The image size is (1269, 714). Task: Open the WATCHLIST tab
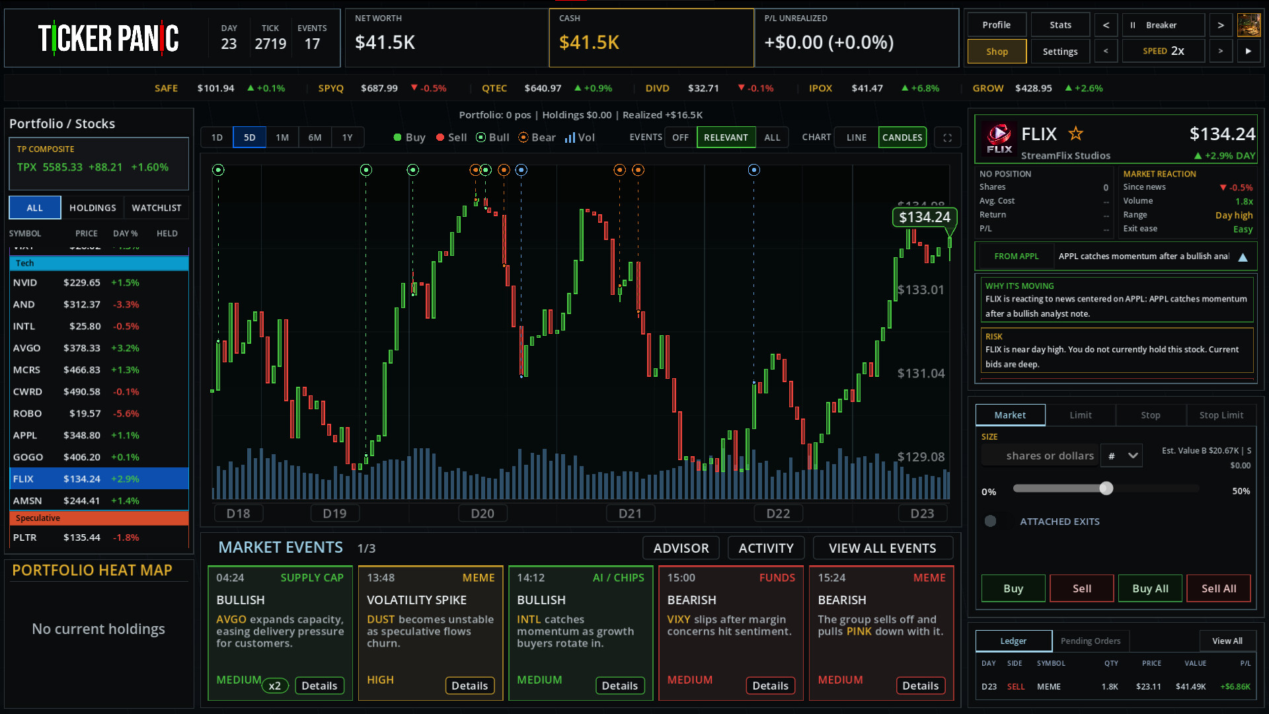(156, 208)
